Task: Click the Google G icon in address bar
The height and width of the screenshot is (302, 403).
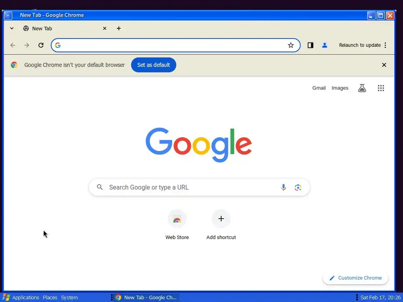Action: [x=58, y=45]
